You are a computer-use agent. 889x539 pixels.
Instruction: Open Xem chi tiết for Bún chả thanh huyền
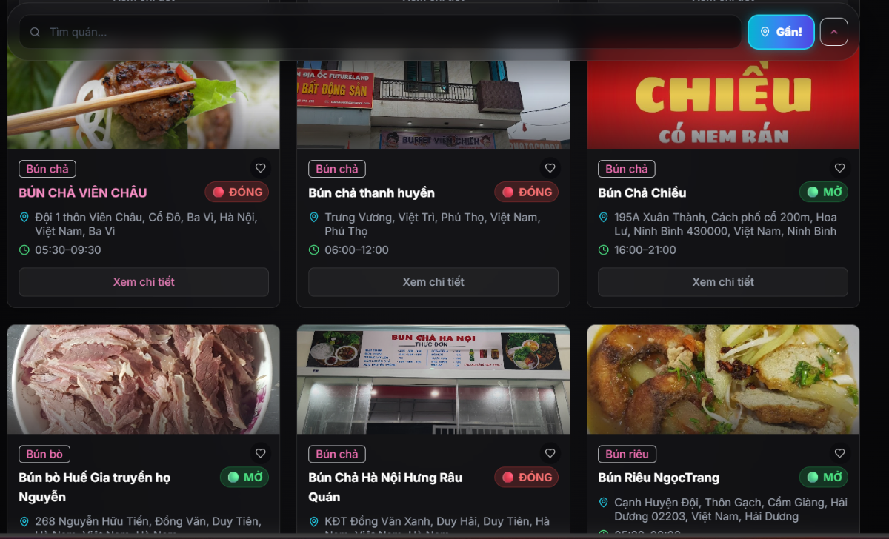click(433, 282)
